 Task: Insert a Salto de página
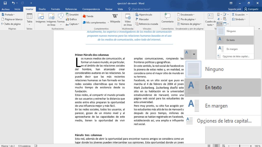tap(11, 24)
